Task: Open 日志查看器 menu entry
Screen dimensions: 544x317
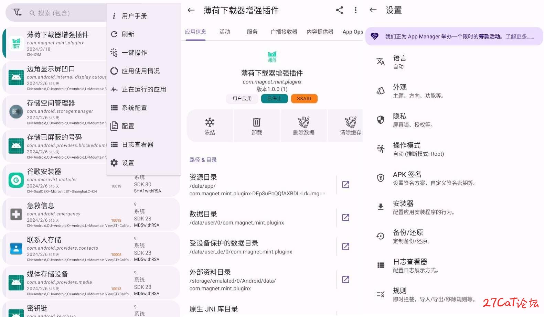Action: pos(144,144)
